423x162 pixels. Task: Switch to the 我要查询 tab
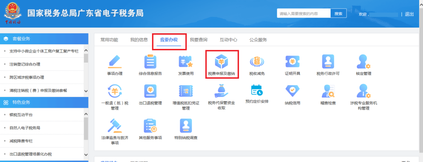click(x=199, y=40)
